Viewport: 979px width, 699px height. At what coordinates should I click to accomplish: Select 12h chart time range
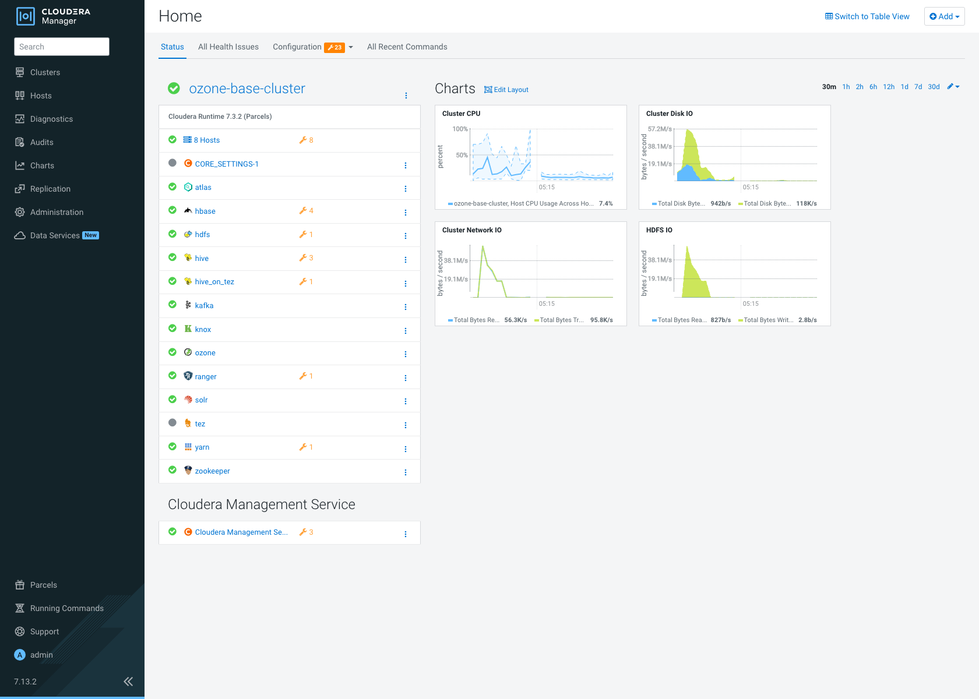[x=889, y=87]
